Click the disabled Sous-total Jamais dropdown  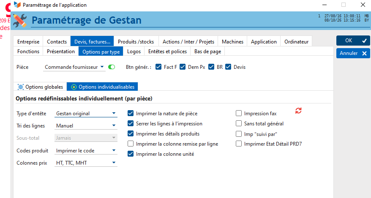pyautogui.click(x=86, y=138)
